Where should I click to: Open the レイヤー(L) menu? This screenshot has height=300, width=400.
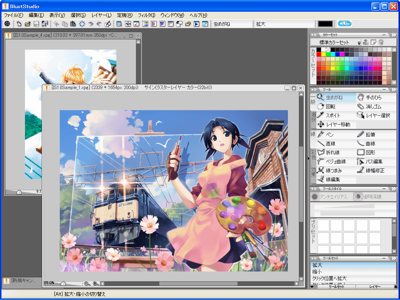point(102,15)
